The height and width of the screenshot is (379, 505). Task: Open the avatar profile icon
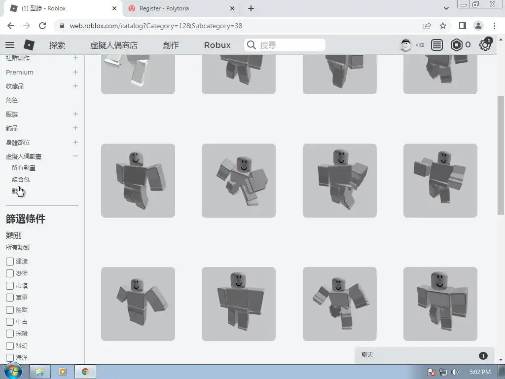[405, 45]
